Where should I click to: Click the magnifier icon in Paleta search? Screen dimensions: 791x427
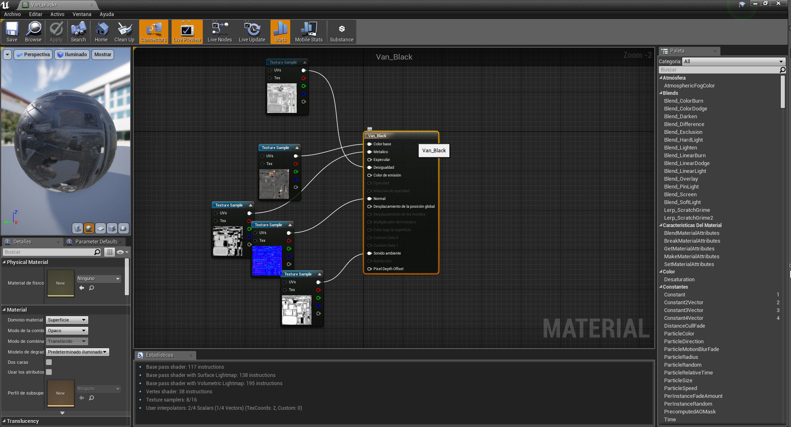coord(782,70)
